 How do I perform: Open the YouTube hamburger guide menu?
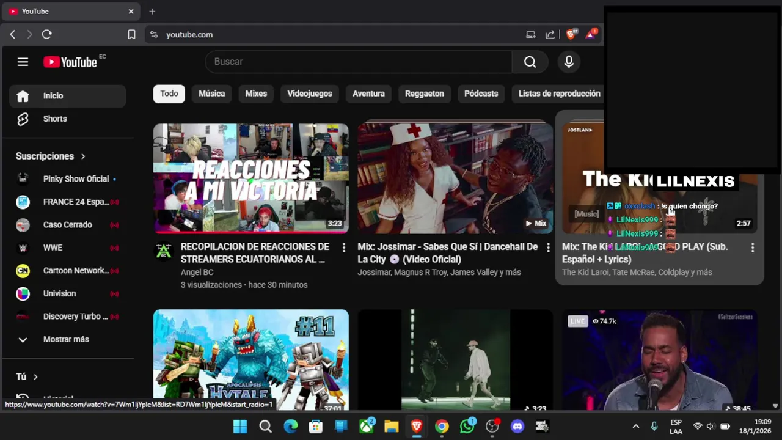click(23, 62)
